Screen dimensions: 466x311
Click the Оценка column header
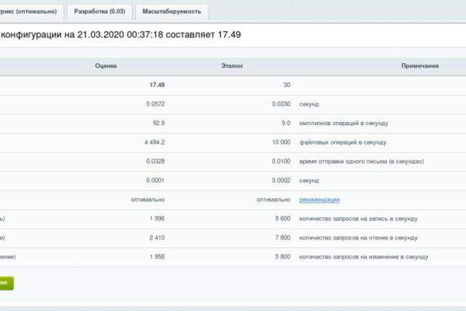coord(106,66)
